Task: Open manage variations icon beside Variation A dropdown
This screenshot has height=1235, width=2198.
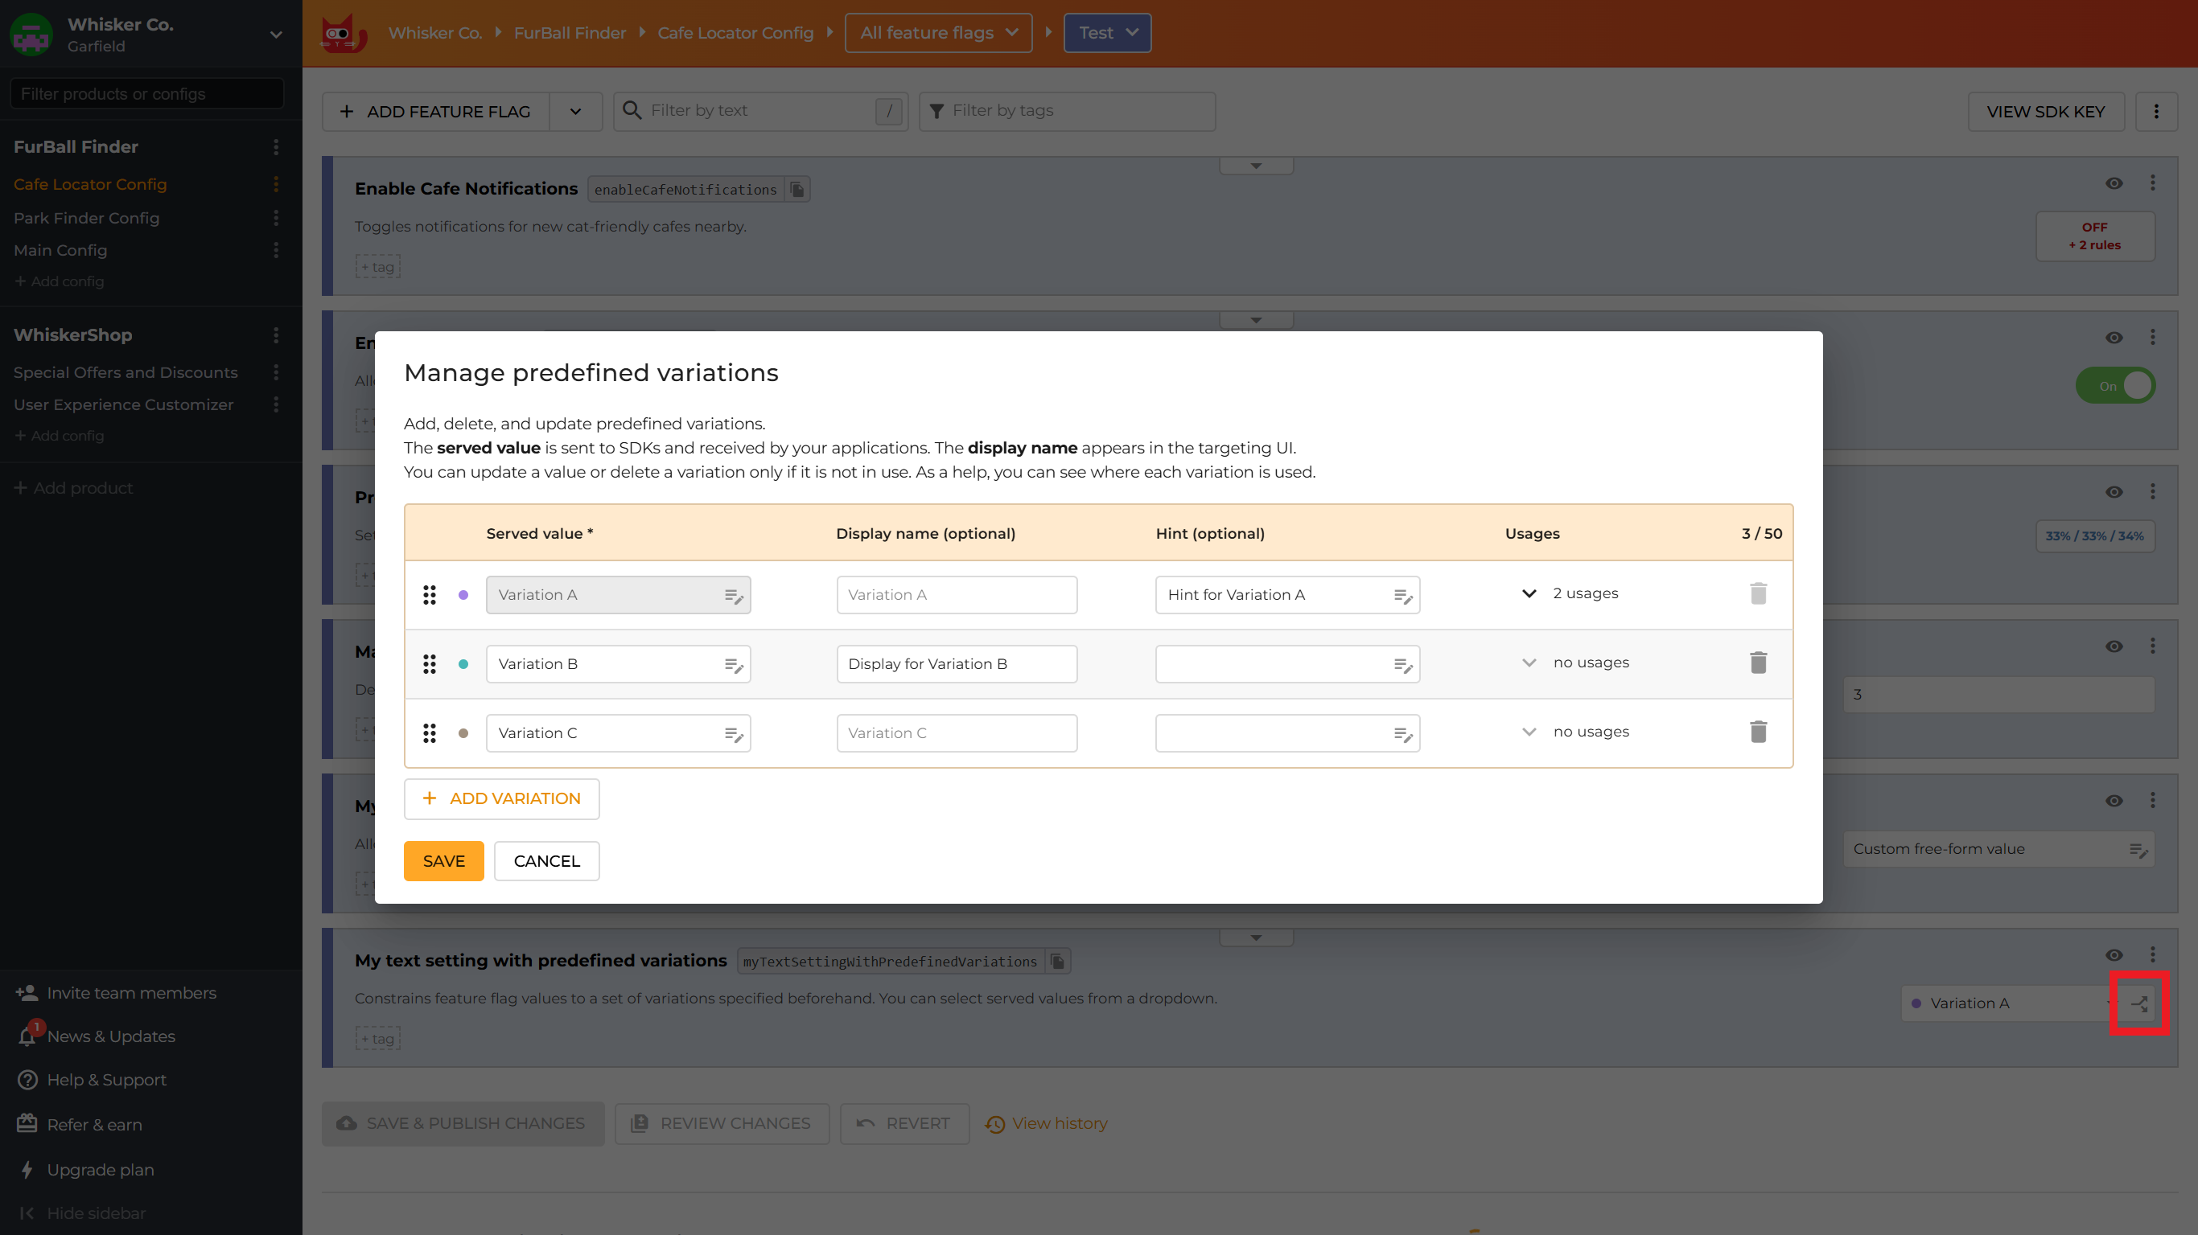Action: point(2139,1003)
